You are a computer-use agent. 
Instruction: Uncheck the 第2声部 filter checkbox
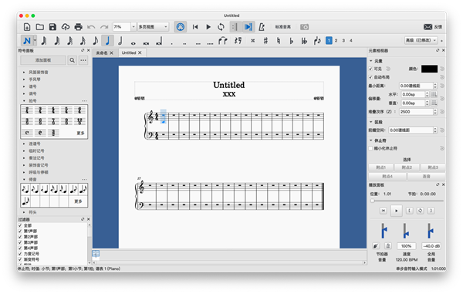pos(20,237)
